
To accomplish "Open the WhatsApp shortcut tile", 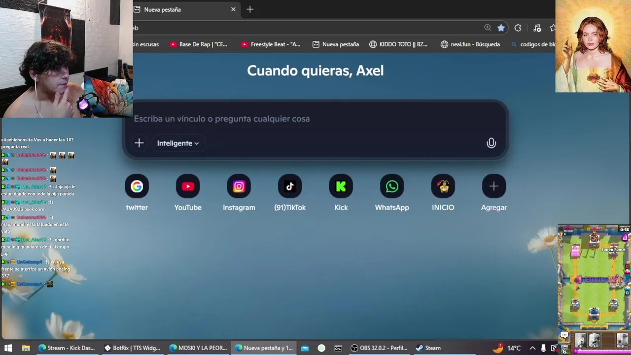I will pos(392,193).
